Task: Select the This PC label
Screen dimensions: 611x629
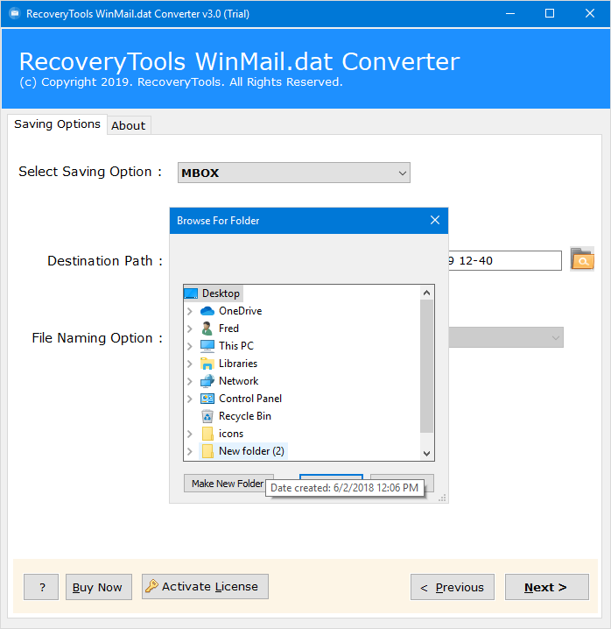Action: click(x=236, y=346)
